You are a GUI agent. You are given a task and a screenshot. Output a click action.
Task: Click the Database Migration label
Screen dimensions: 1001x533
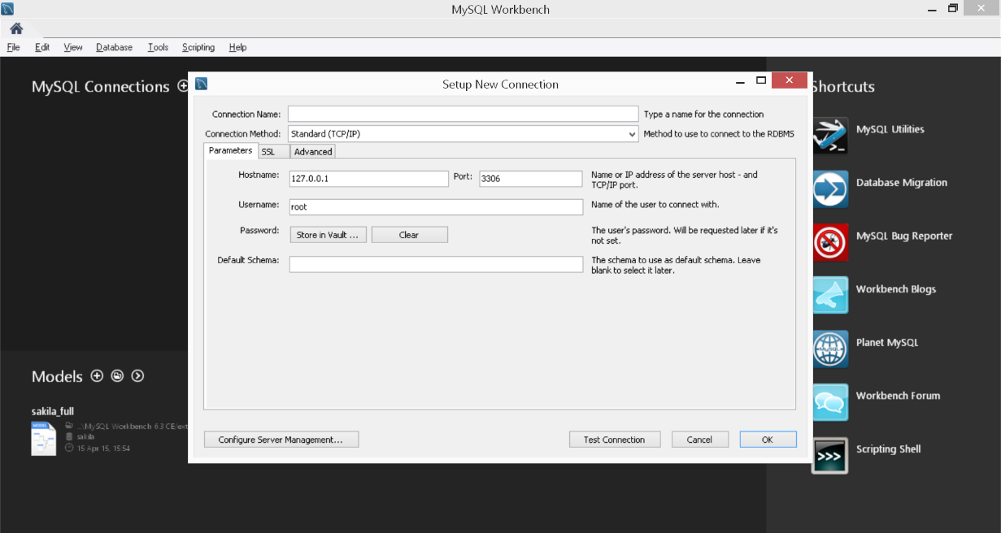tap(902, 183)
